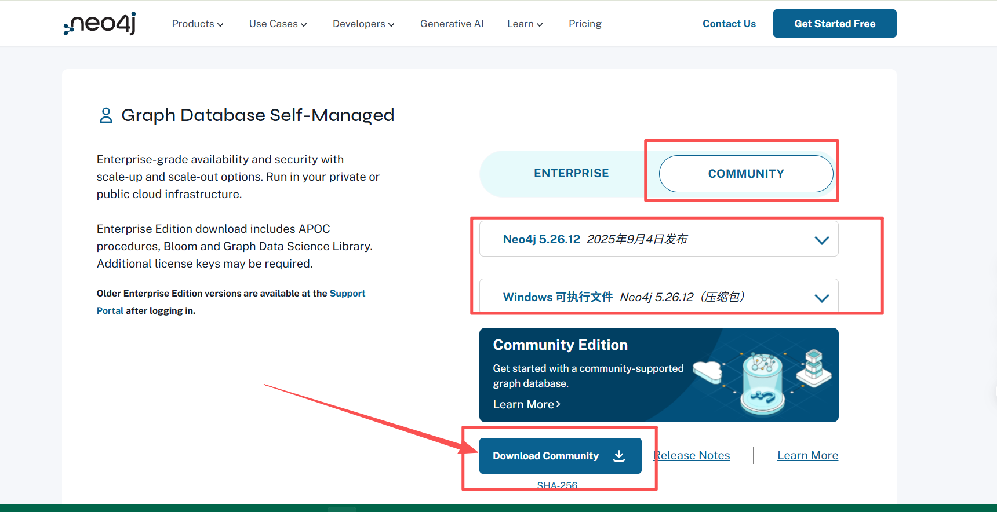Click the Contact Us link
Screen dimensions: 997x512
coord(729,24)
